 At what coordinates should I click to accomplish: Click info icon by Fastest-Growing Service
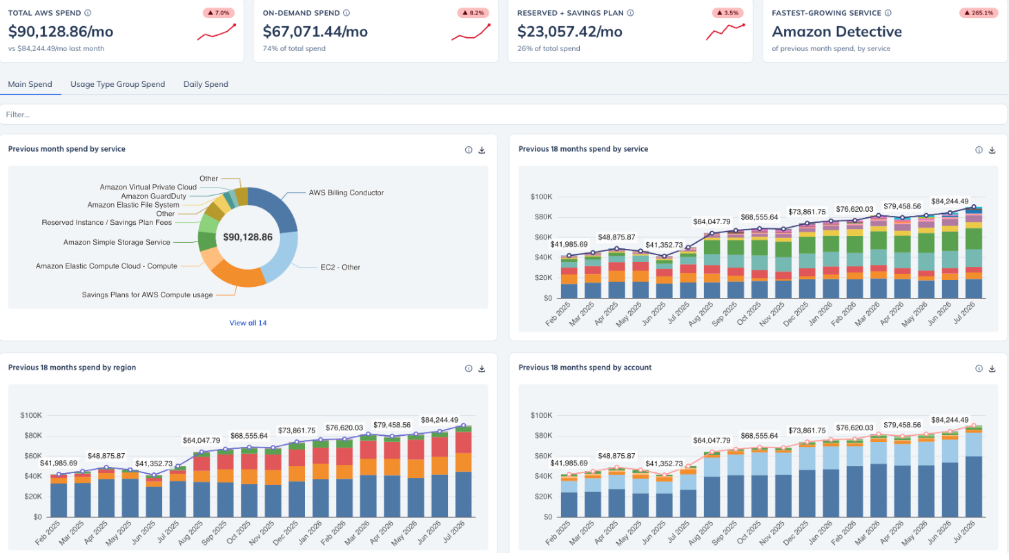[x=888, y=13]
